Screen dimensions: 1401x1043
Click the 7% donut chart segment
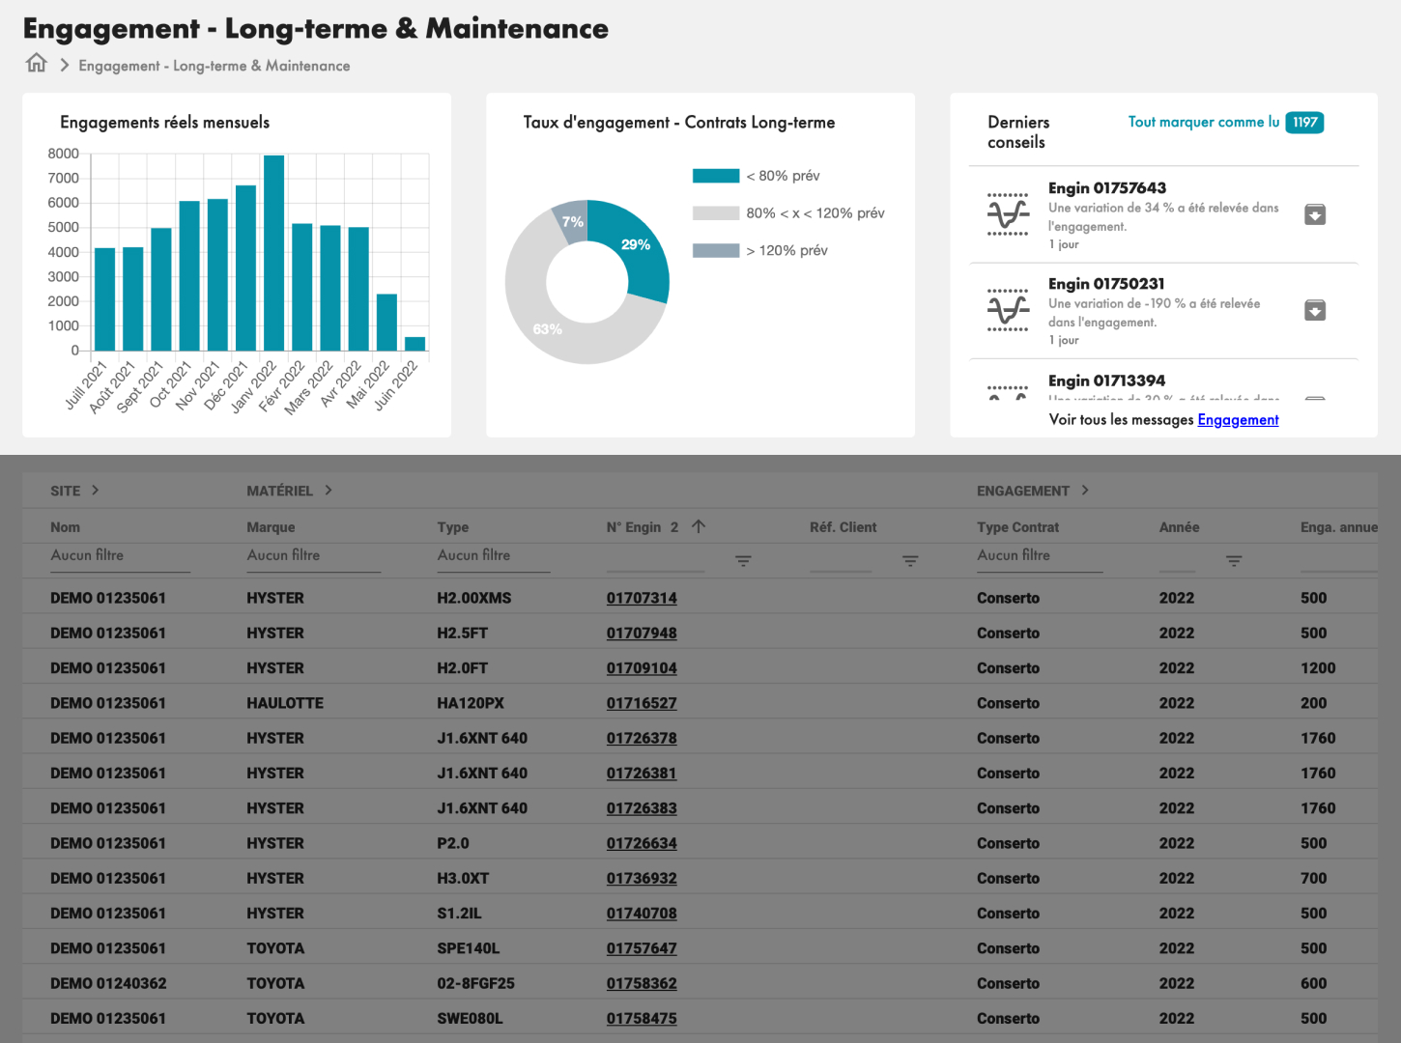572,222
